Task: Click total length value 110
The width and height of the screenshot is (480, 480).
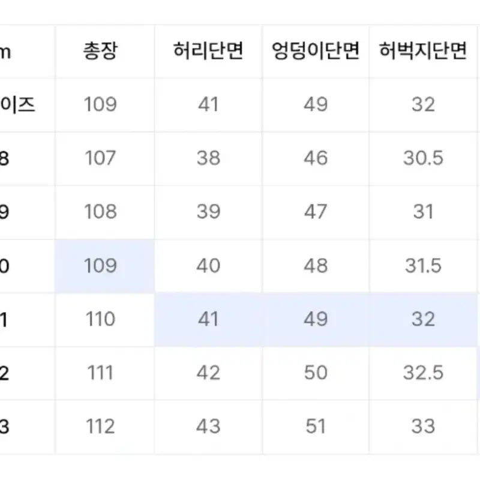Action: point(100,319)
